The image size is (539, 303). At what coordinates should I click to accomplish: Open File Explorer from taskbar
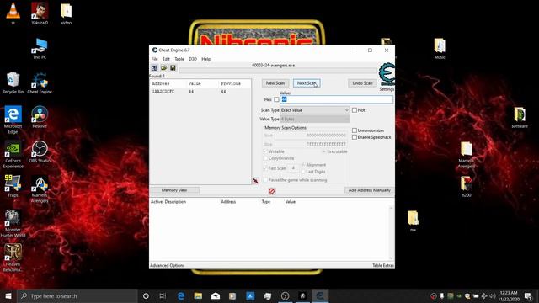[x=198, y=295]
